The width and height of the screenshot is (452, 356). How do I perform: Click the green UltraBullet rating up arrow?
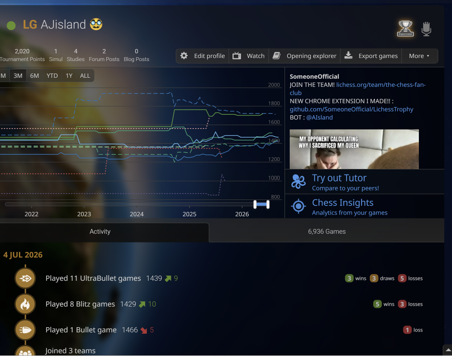coord(168,278)
